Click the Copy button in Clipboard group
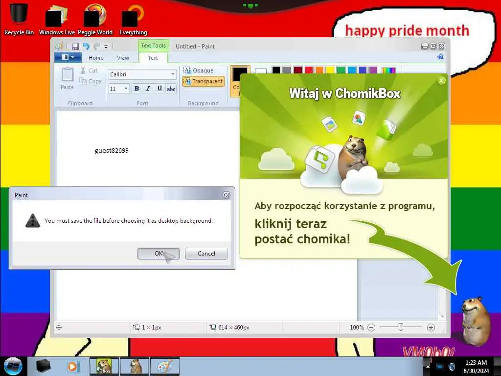Screen dimensions: 501x376 [91, 82]
